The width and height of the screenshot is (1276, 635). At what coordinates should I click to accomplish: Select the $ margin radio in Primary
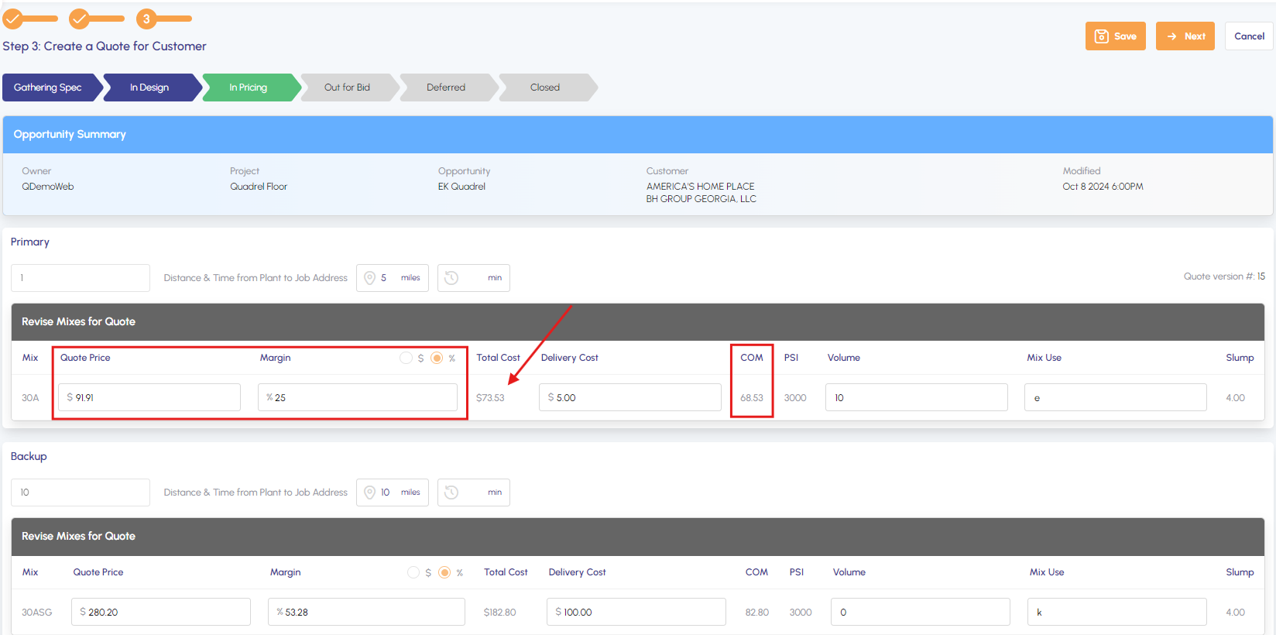point(406,358)
